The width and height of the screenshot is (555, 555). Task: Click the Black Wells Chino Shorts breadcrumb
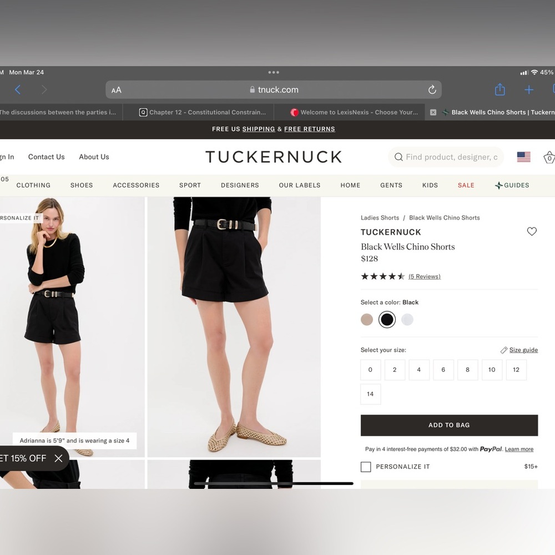[444, 218]
